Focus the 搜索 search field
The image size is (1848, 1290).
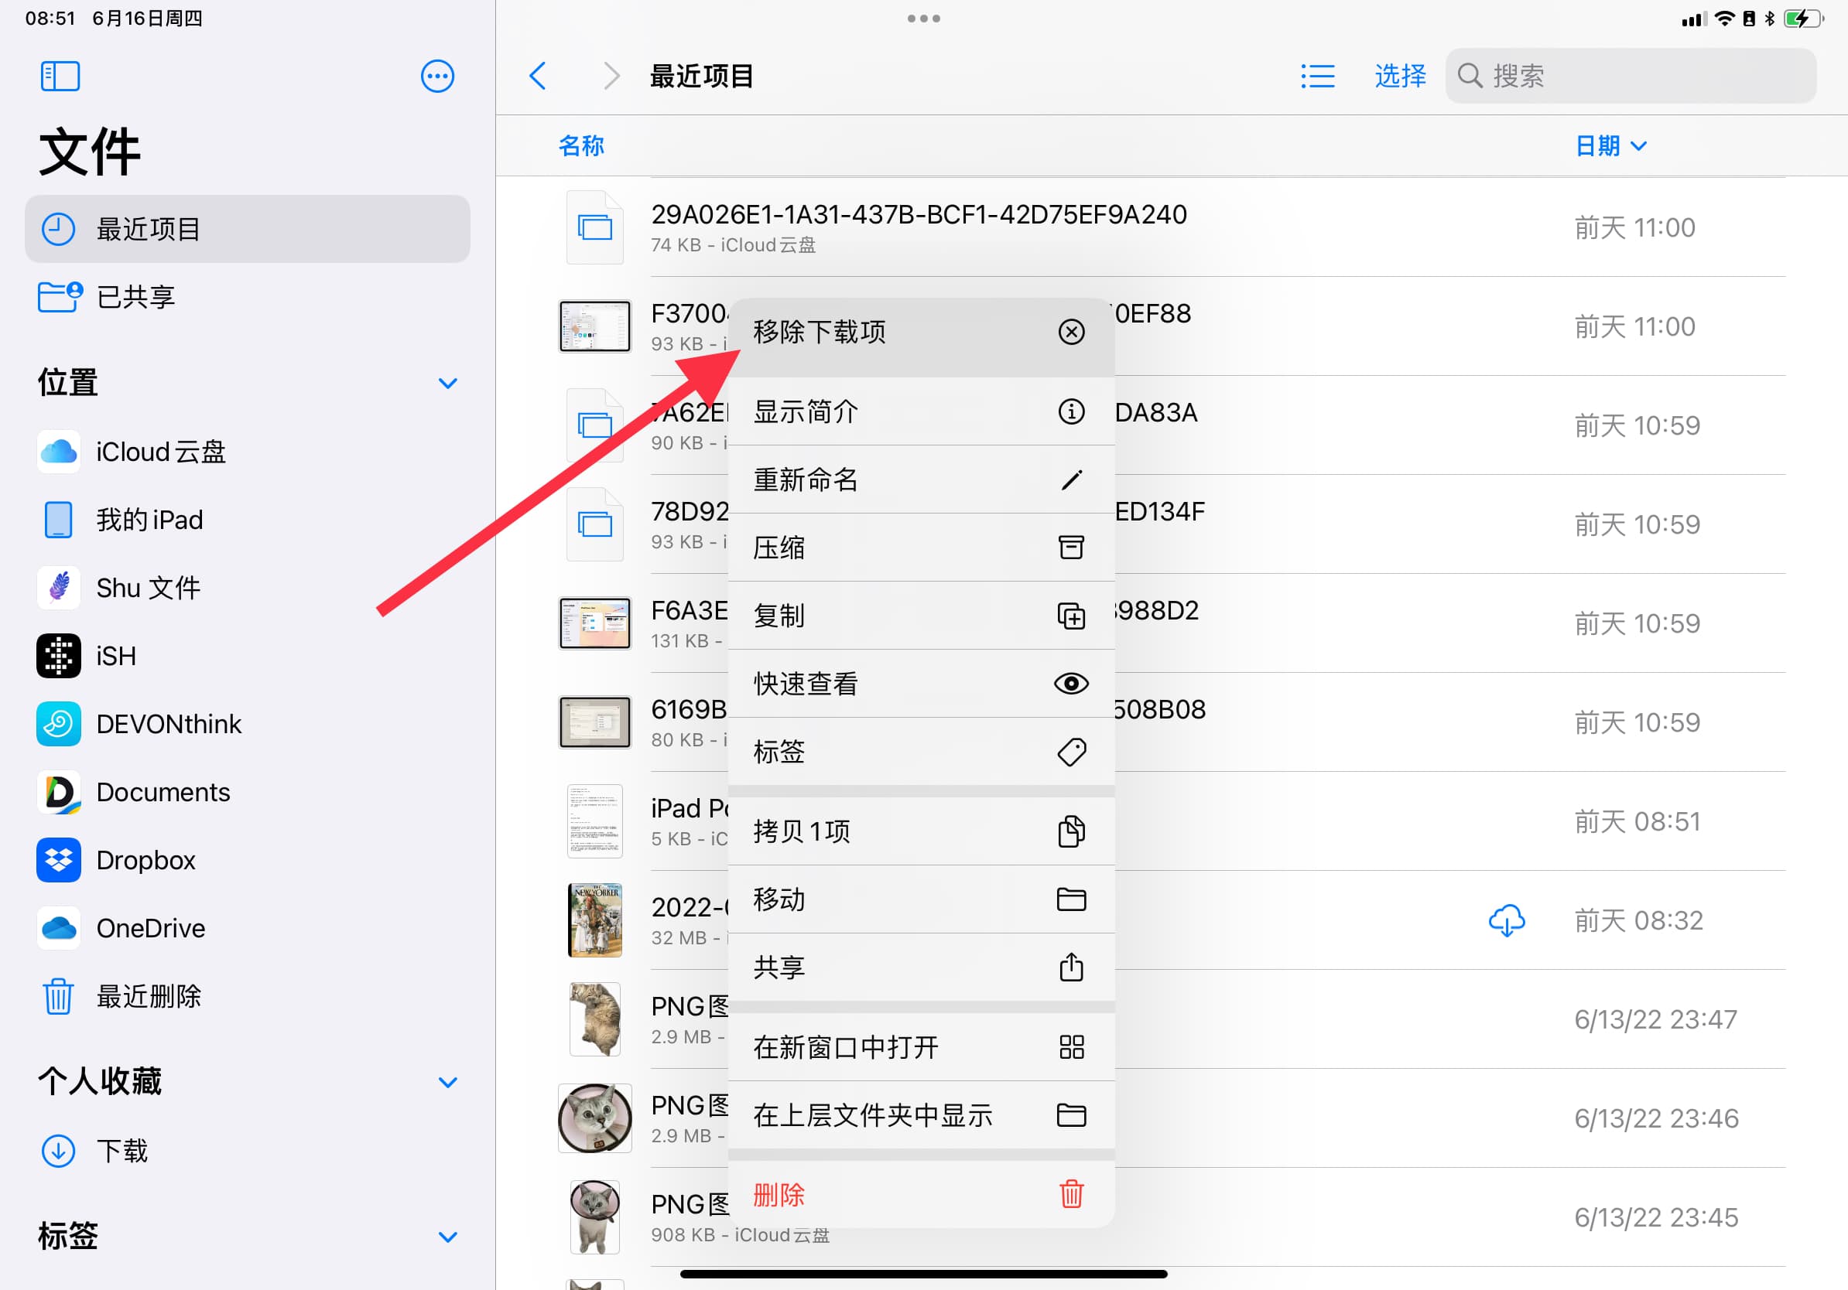tap(1631, 77)
